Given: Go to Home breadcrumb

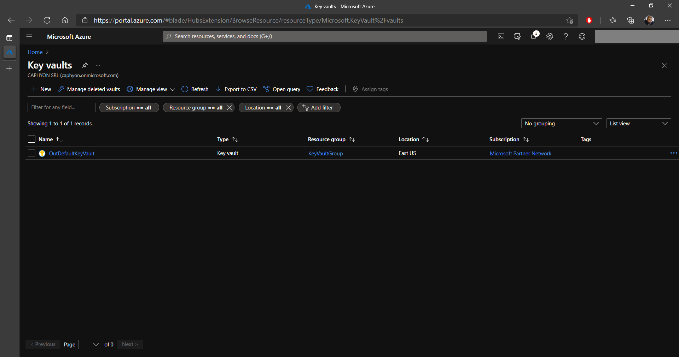Looking at the screenshot, I should coord(35,52).
